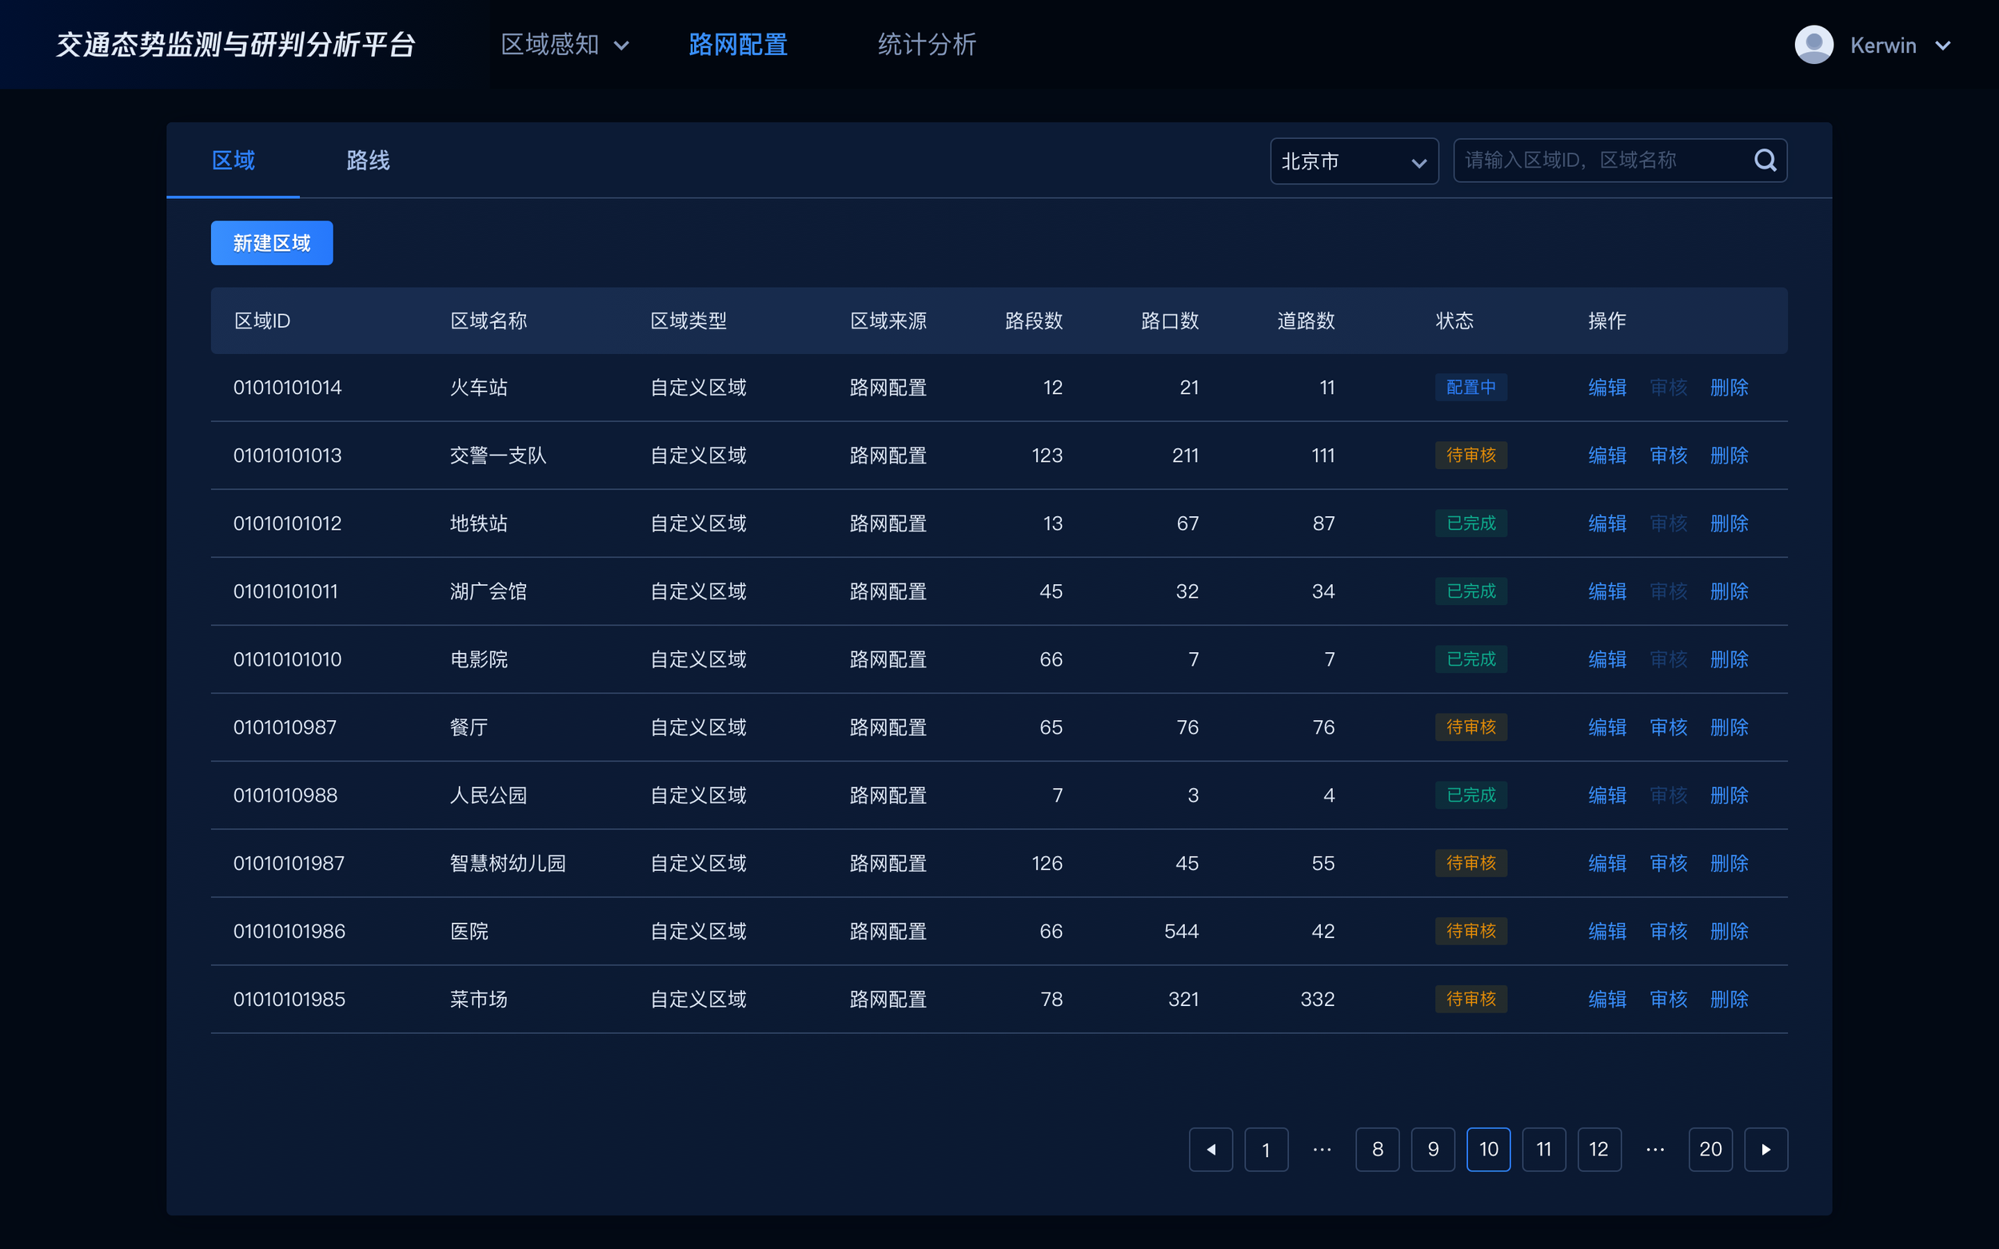Jump to last page 20
Viewport: 1999px width, 1249px height.
tap(1710, 1149)
